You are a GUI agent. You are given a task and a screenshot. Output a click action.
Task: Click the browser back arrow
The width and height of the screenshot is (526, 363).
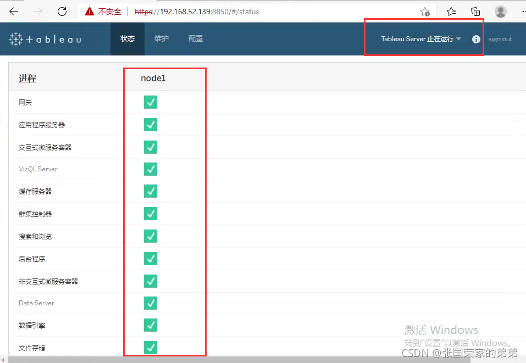point(14,12)
